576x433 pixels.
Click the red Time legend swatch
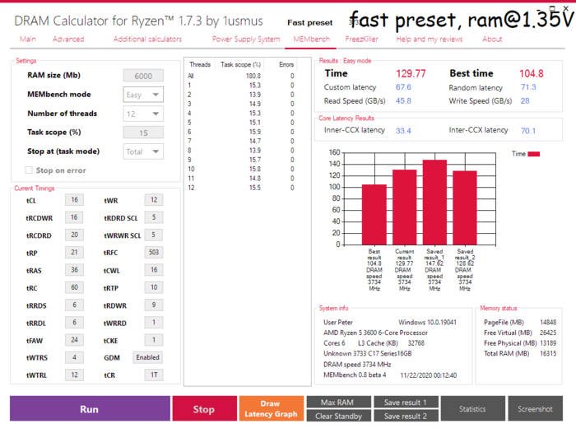pyautogui.click(x=534, y=154)
